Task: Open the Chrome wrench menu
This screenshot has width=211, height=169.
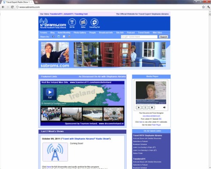Action: [x=209, y=7]
